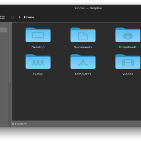Screen dimensions: 141x141
Task: Click the Home breadcrumb location
Action: click(29, 17)
